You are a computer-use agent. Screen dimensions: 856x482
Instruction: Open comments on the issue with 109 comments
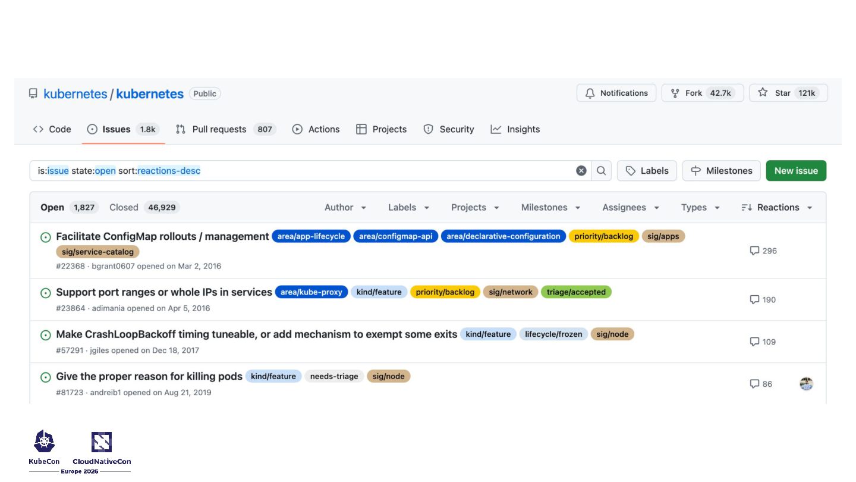click(763, 342)
